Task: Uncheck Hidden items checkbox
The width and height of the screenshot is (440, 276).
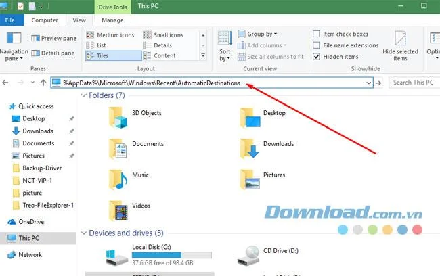Action: (316, 57)
